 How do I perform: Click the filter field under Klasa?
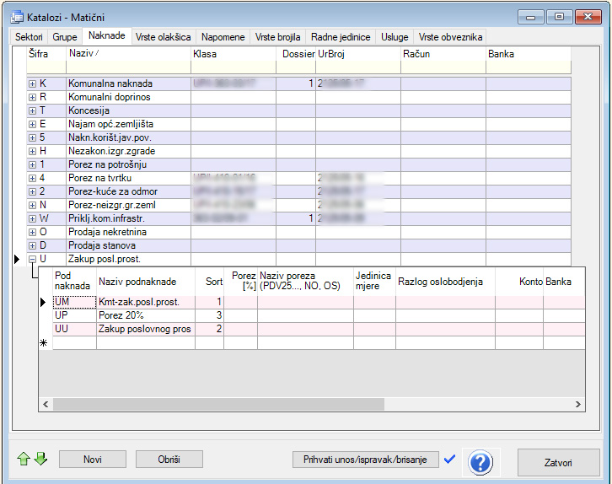click(x=234, y=67)
